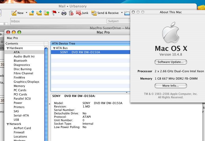The image size is (205, 141).
Task: Open the Send & Receive dropdown arrow
Action: pos(122,13)
